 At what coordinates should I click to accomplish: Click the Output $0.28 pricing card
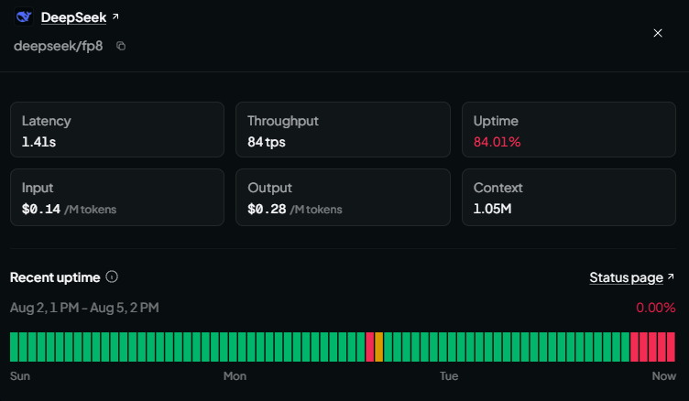[x=344, y=197]
